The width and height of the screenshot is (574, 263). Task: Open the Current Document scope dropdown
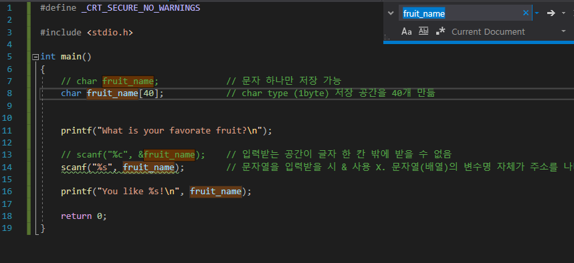click(509, 32)
